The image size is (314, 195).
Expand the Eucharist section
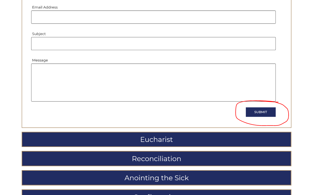click(156, 139)
